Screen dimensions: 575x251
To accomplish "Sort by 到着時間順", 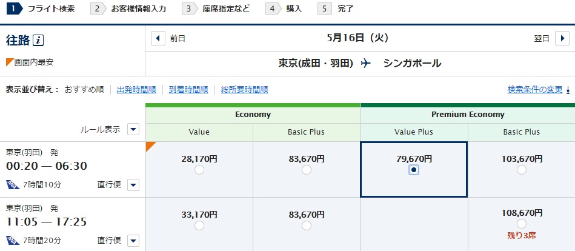I will click(188, 90).
